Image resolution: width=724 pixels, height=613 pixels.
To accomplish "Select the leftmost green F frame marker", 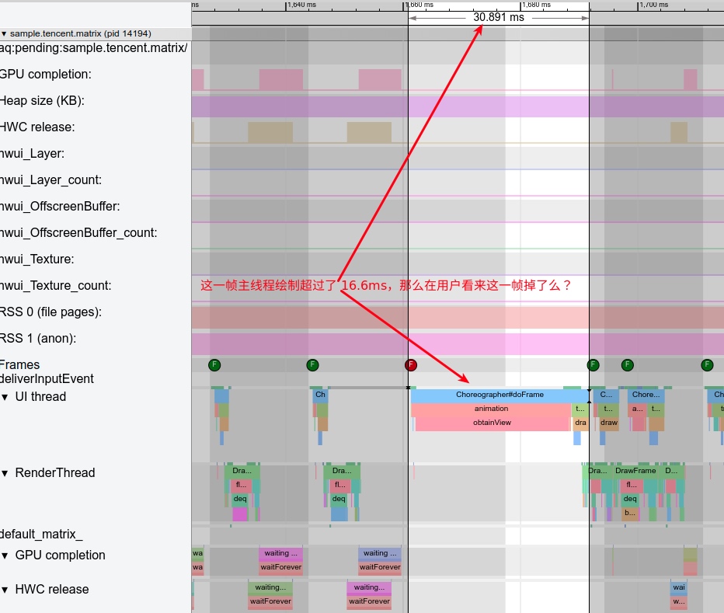I will click(214, 364).
